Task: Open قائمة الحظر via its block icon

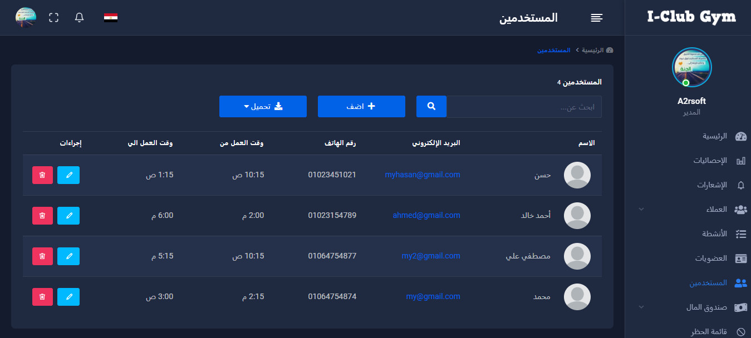Action: (x=725, y=331)
